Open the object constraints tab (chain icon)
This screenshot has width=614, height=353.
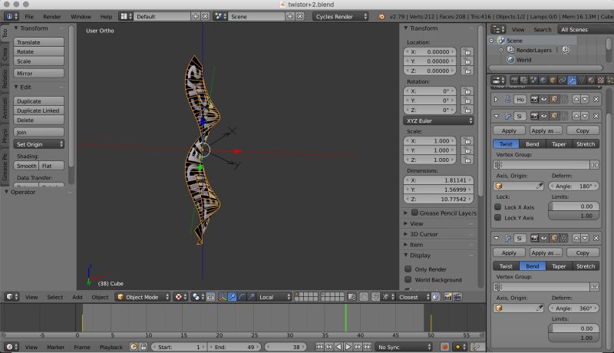tap(563, 81)
